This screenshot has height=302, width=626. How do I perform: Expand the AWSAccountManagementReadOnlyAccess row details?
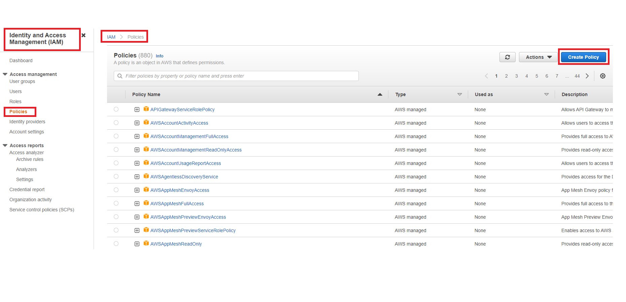coord(137,150)
